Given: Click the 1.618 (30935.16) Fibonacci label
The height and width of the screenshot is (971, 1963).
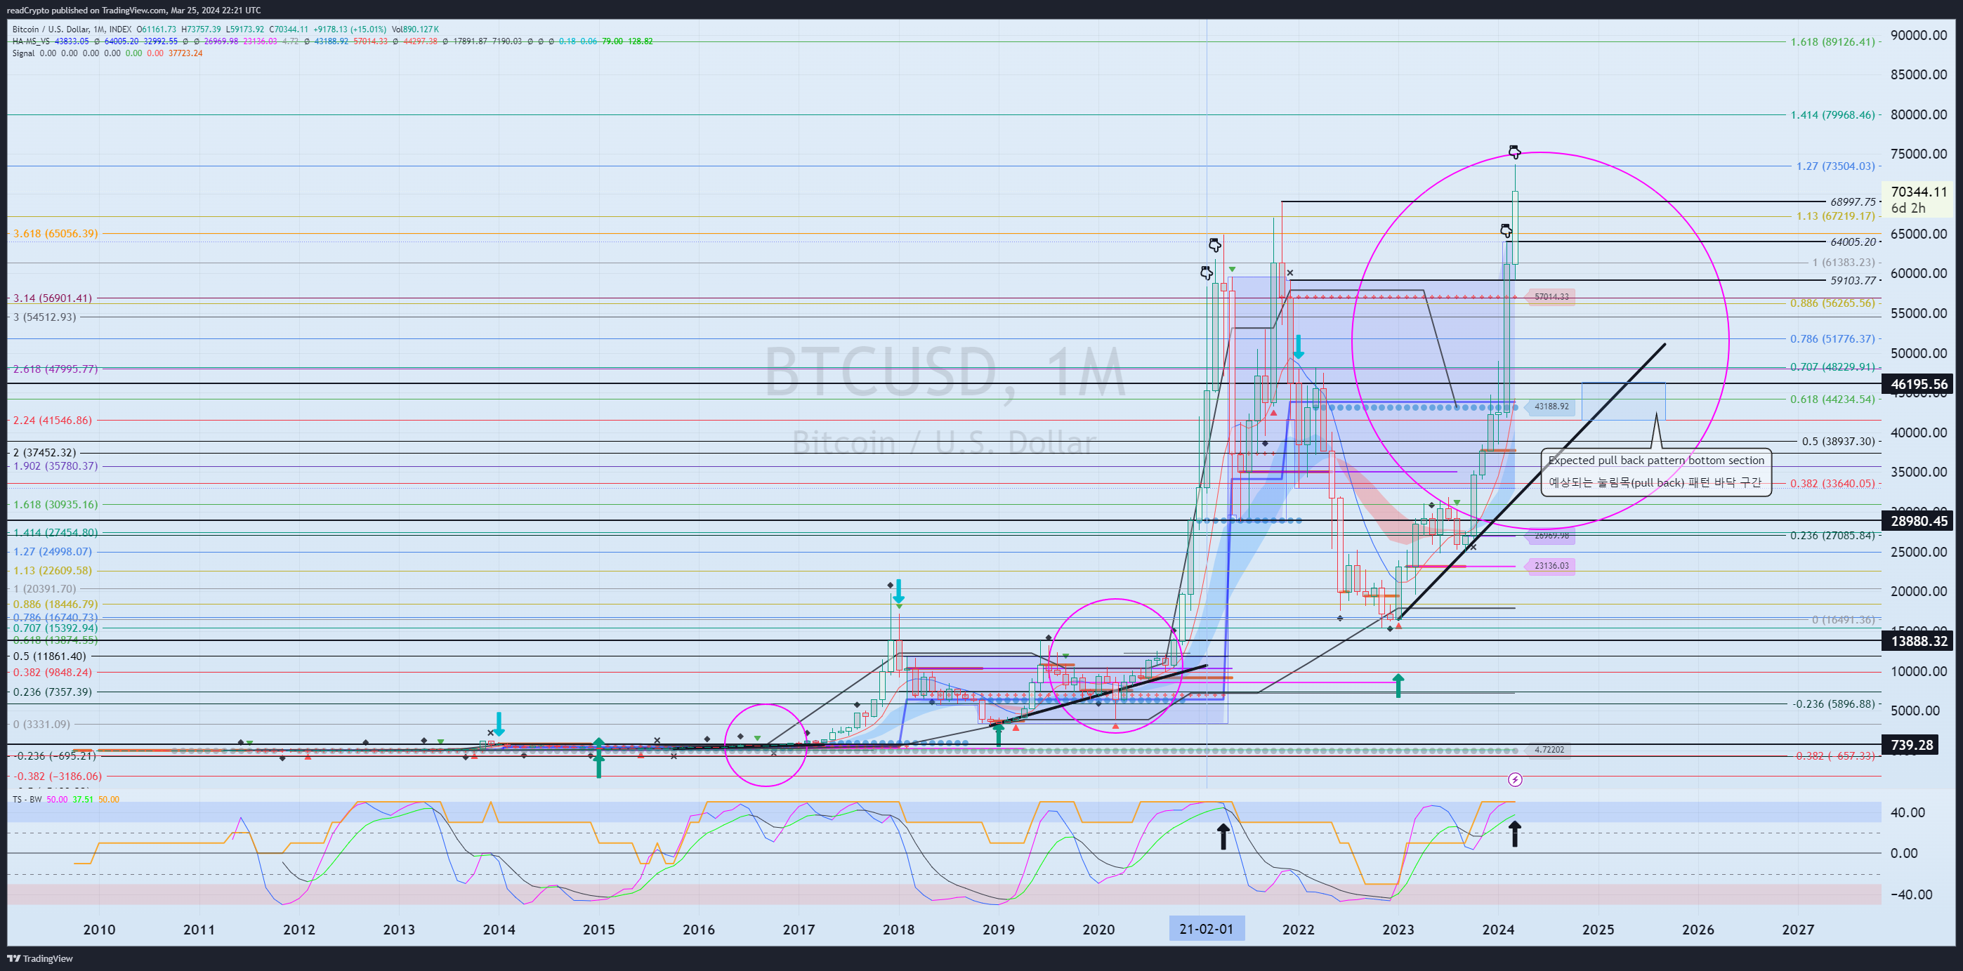Looking at the screenshot, I should 55,504.
